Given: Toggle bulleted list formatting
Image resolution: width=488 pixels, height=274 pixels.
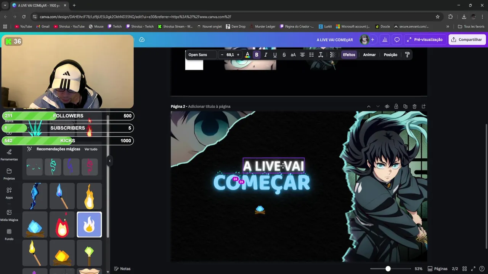Looking at the screenshot, I should 311,55.
